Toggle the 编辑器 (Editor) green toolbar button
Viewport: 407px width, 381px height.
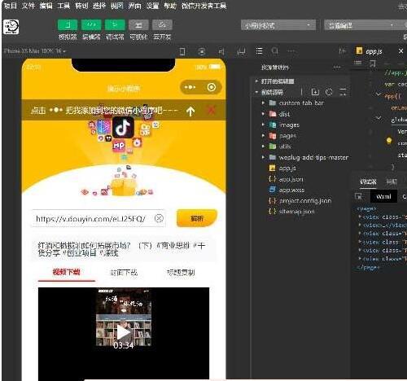[x=91, y=25]
